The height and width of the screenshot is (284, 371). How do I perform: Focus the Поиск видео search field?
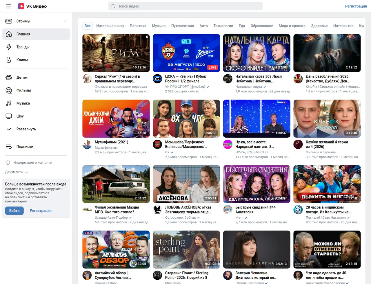click(x=185, y=6)
